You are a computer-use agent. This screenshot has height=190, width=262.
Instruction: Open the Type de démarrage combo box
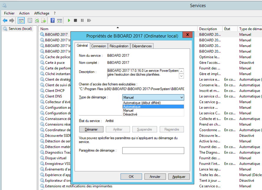[153, 97]
